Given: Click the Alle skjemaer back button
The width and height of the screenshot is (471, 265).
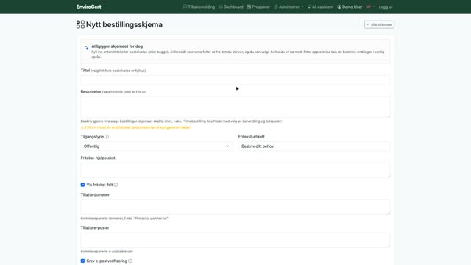Looking at the screenshot, I should [379, 24].
